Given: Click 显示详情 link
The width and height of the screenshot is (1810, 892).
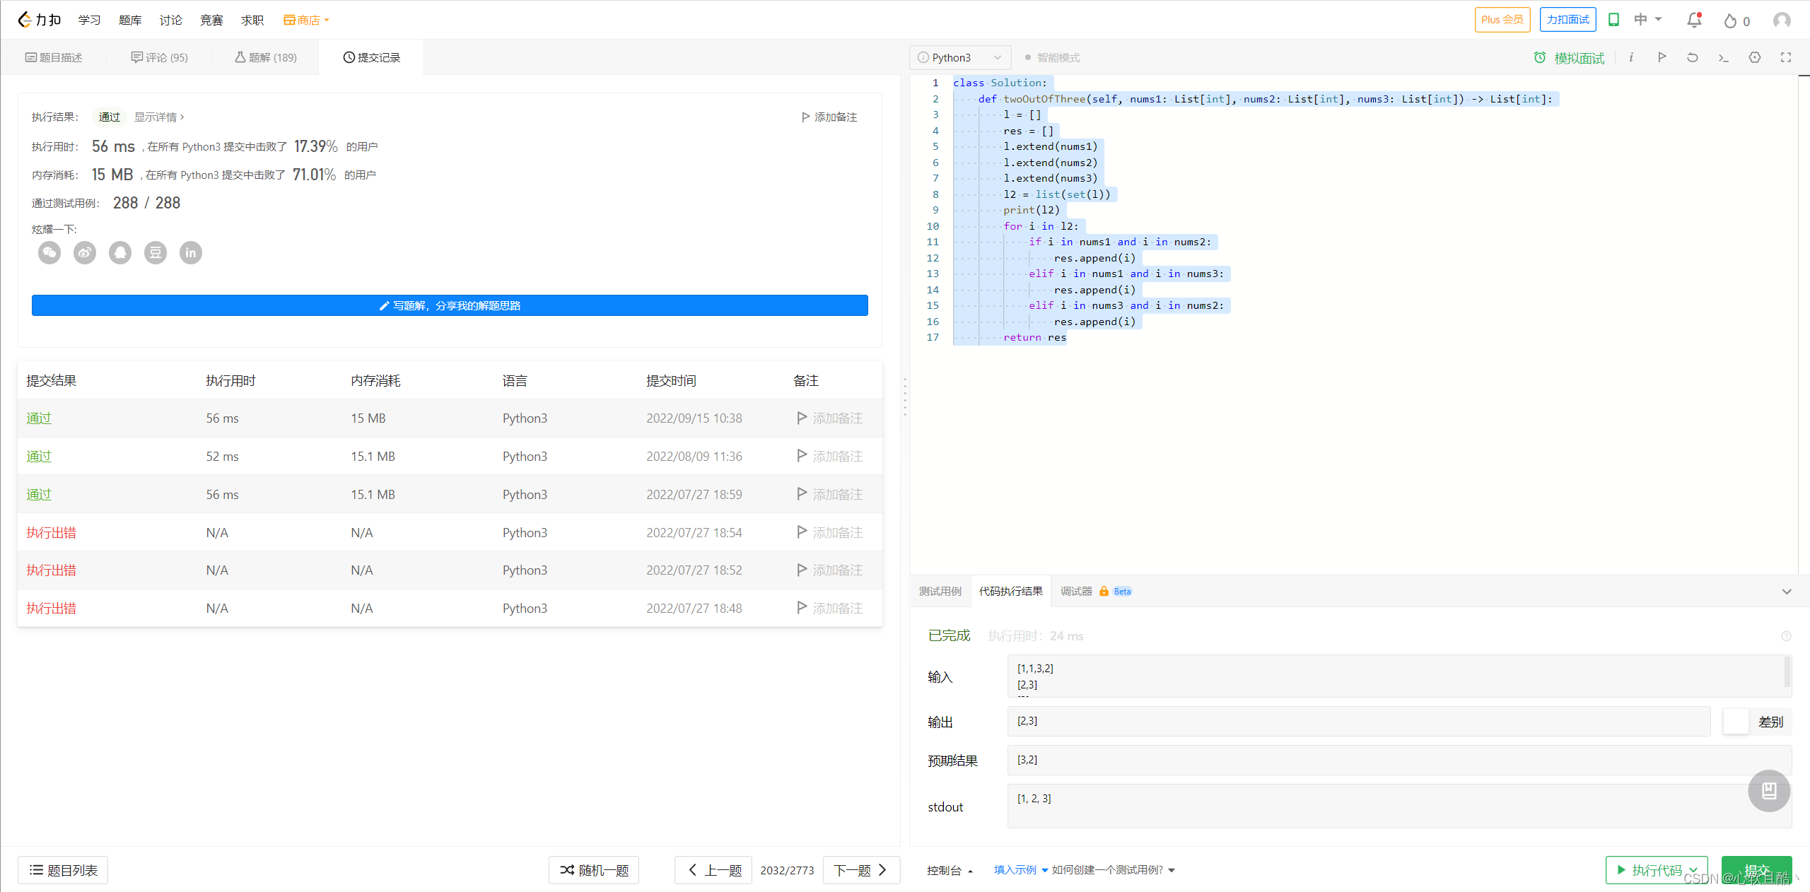Looking at the screenshot, I should coord(158,117).
